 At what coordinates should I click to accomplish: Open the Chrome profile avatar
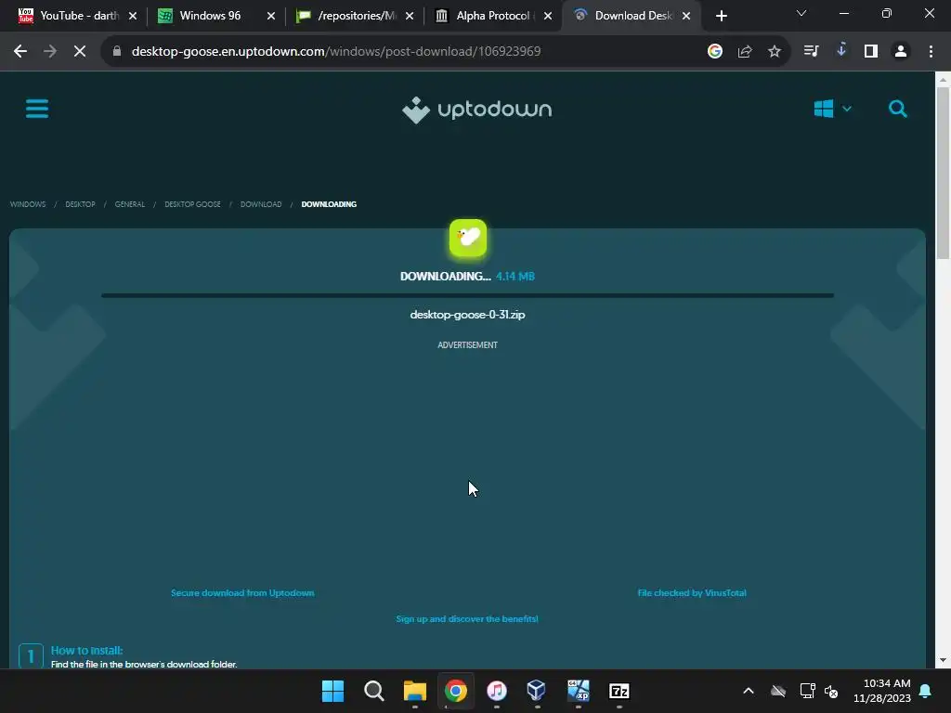point(901,52)
